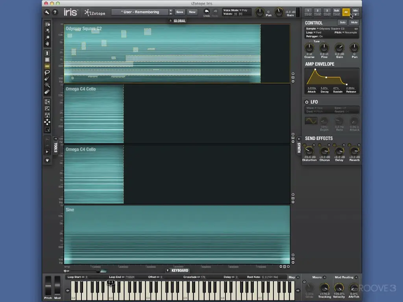
Task: Shift keyboard left with arrow button
Action: pos(68,291)
